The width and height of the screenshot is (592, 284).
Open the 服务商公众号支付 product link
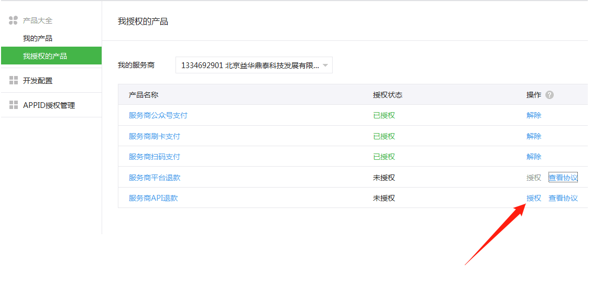(x=158, y=115)
